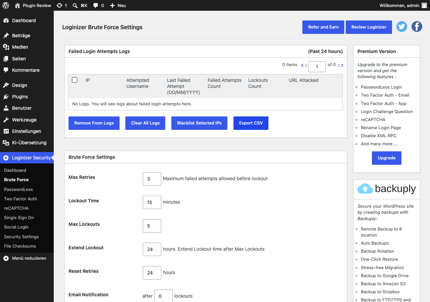Focus the Reset Retries hours field
The width and height of the screenshot is (430, 302).
[152, 273]
